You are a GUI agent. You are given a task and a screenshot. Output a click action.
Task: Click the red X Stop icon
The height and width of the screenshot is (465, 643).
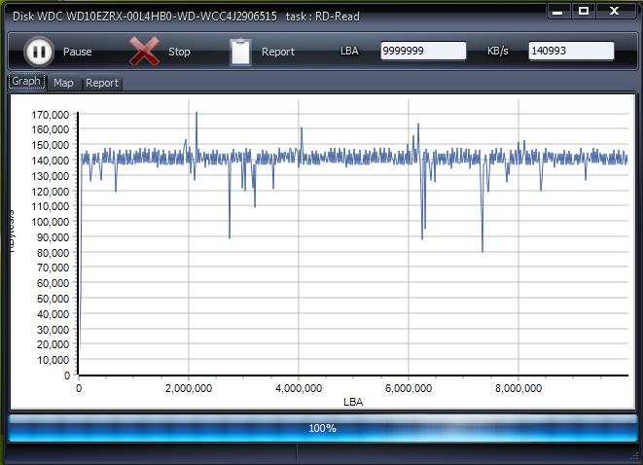coord(144,52)
